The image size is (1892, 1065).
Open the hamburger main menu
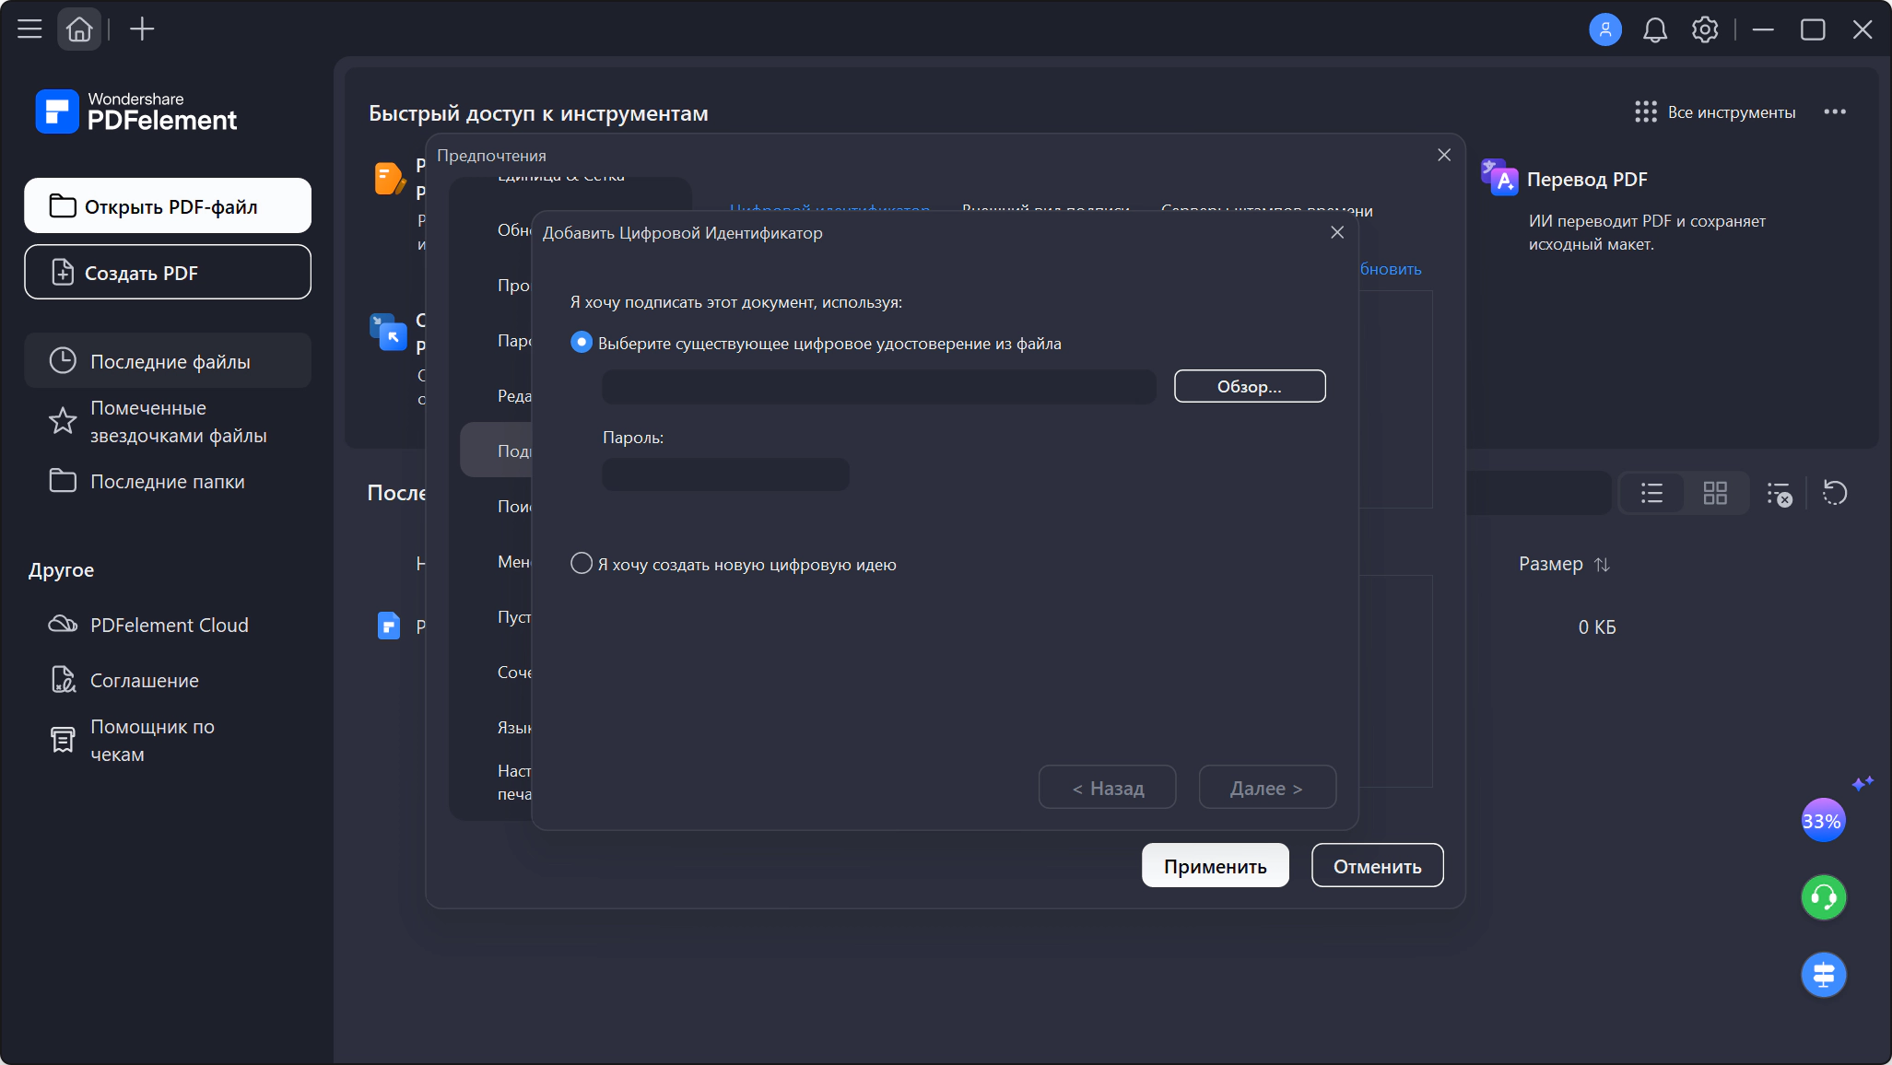click(29, 29)
